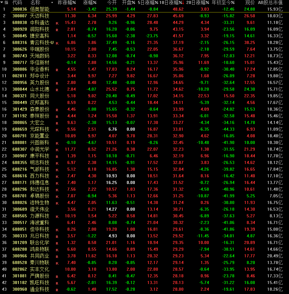
Task: Sort by 5日涨幅% column header
Action: coord(148,3)
